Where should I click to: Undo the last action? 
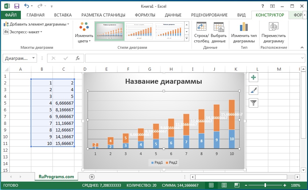pos(27,6)
